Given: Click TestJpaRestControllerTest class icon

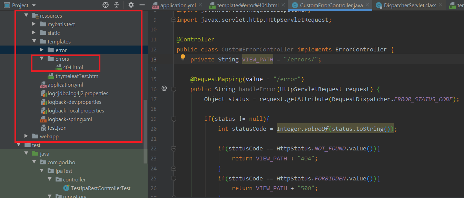Looking at the screenshot, I should [67, 188].
